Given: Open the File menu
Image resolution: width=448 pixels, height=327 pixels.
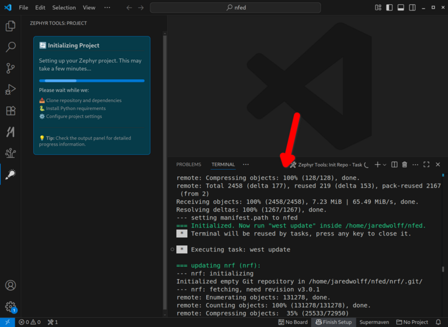Looking at the screenshot, I should [23, 8].
